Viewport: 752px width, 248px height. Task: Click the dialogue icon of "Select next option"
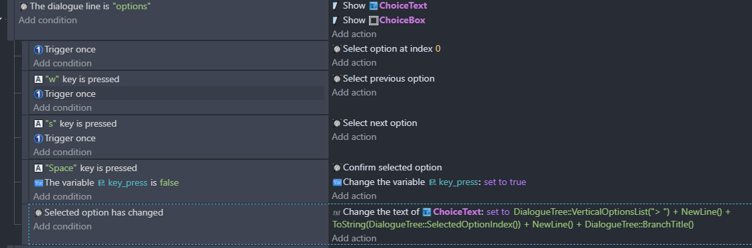click(336, 123)
